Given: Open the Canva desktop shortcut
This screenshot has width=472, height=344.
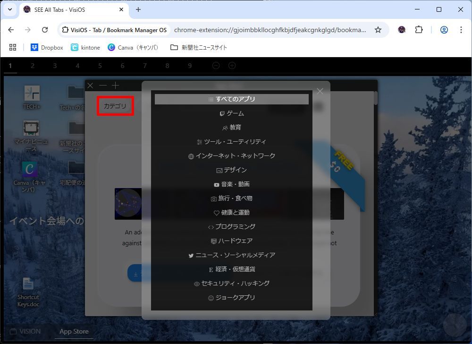Looking at the screenshot, I should pos(29,177).
